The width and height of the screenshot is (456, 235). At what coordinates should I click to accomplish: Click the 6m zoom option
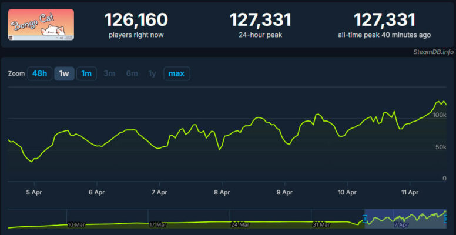(x=132, y=73)
